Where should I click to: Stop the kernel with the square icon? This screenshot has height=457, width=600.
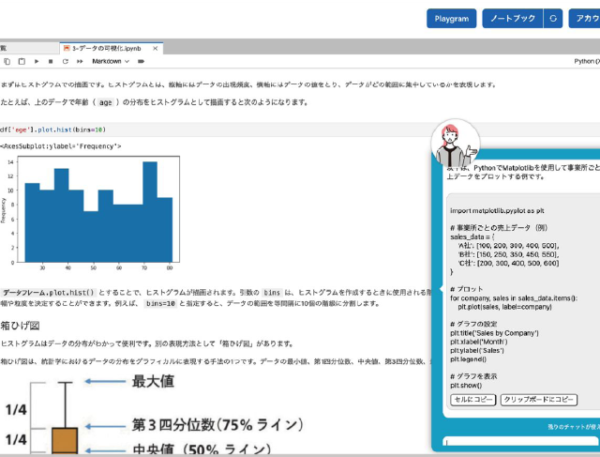point(51,61)
